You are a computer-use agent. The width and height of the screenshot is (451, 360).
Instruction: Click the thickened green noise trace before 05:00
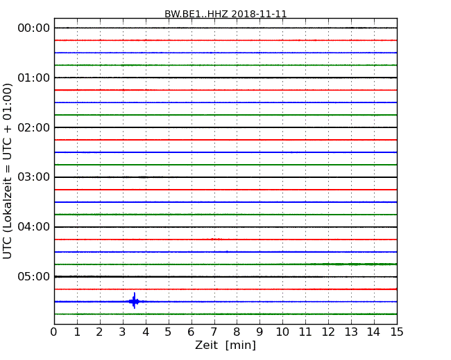coord(354,264)
